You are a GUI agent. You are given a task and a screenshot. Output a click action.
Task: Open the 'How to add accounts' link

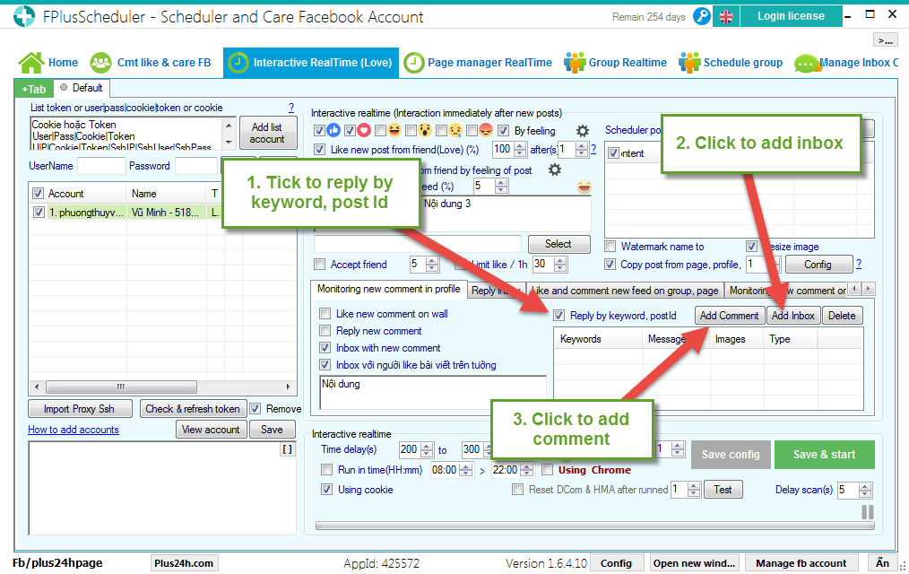click(74, 430)
